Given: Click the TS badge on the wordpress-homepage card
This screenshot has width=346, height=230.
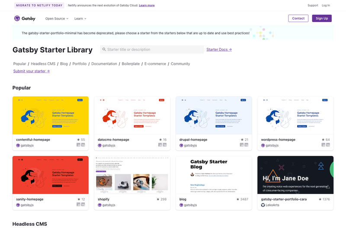Looking at the screenshot, I should coord(328,145).
